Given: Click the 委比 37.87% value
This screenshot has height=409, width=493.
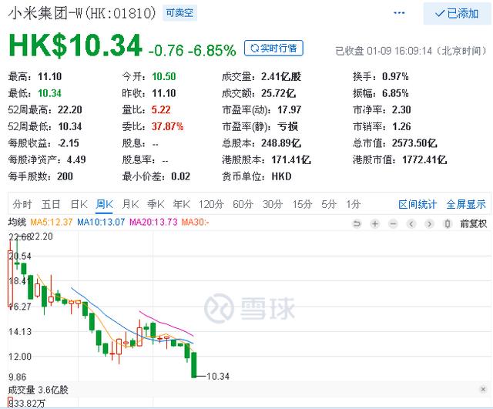Looking at the screenshot, I should point(167,126).
